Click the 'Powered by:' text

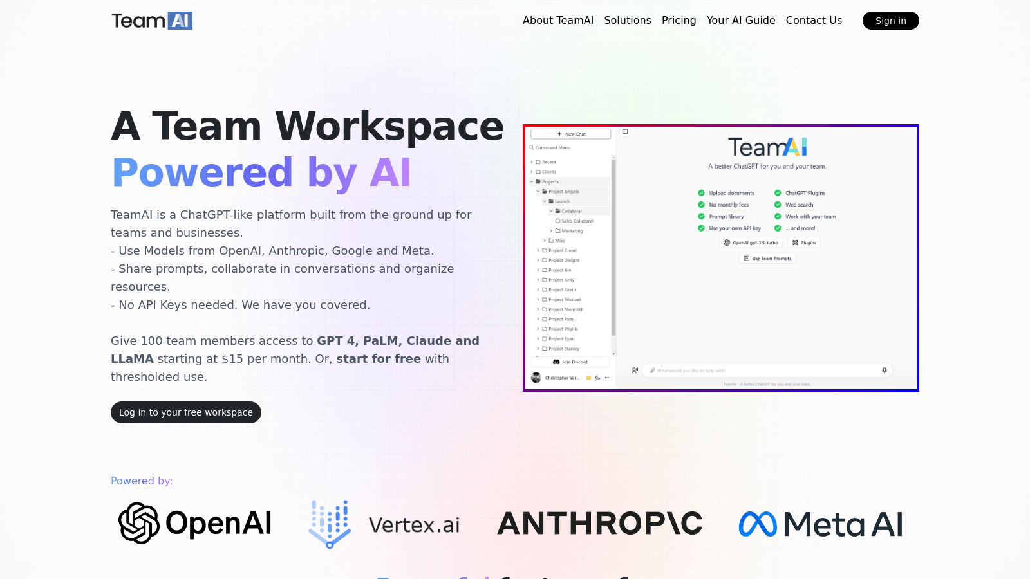(x=142, y=481)
